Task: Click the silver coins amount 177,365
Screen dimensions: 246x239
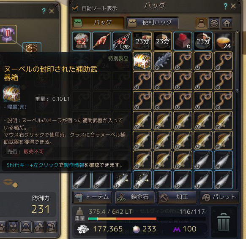Action: (x=108, y=229)
